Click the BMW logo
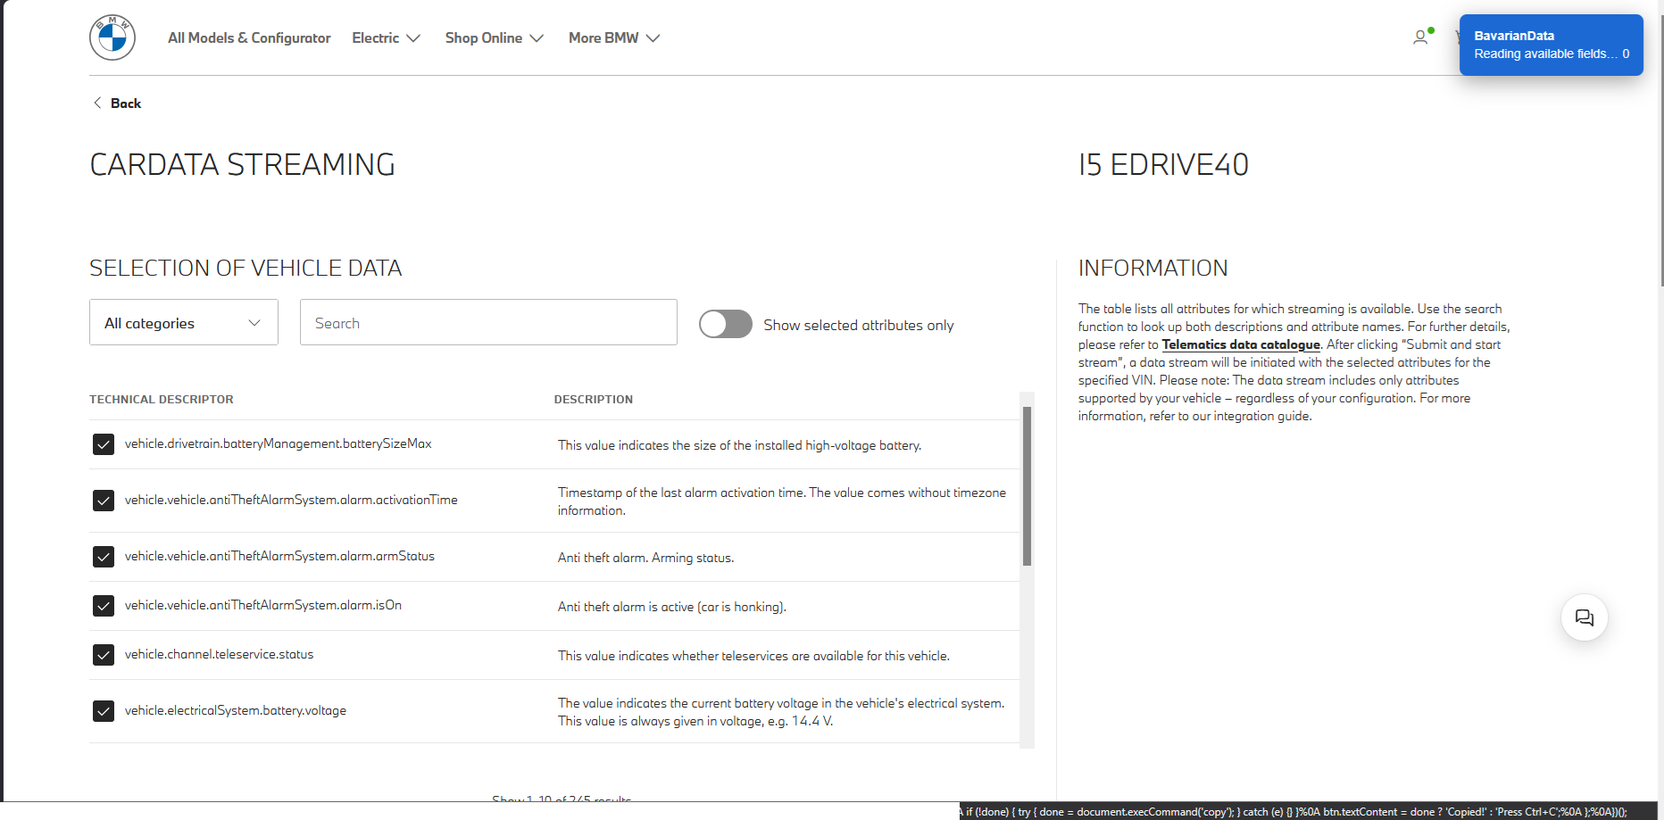This screenshot has width=1664, height=820. coord(112,37)
